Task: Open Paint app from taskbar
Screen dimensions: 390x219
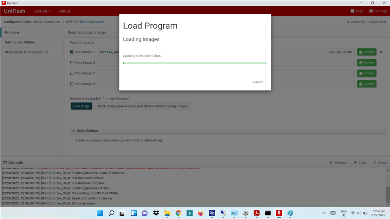Action: (x=290, y=213)
